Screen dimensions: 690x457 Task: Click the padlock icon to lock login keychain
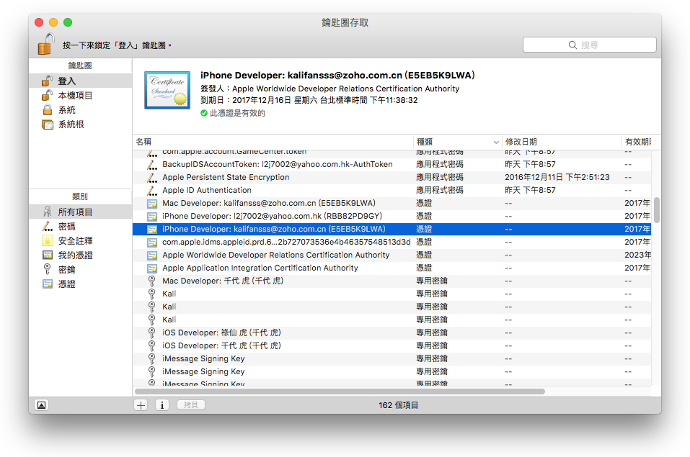pyautogui.click(x=45, y=44)
